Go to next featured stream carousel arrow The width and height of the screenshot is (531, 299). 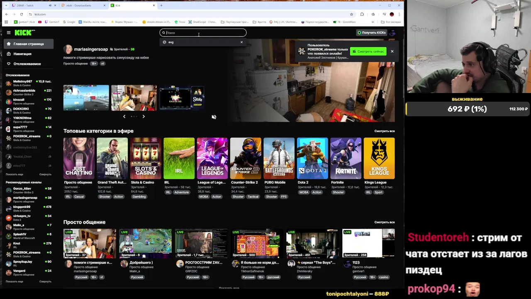point(144,116)
